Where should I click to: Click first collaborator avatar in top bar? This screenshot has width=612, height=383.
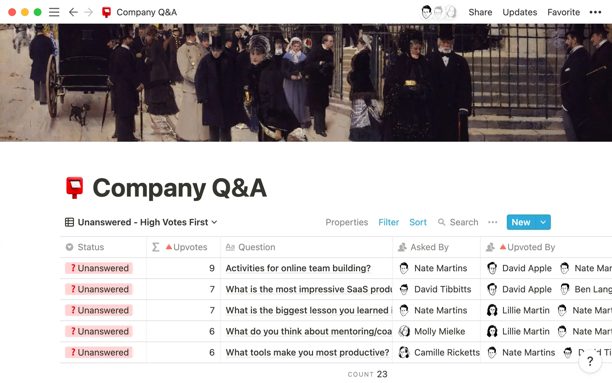point(426,12)
